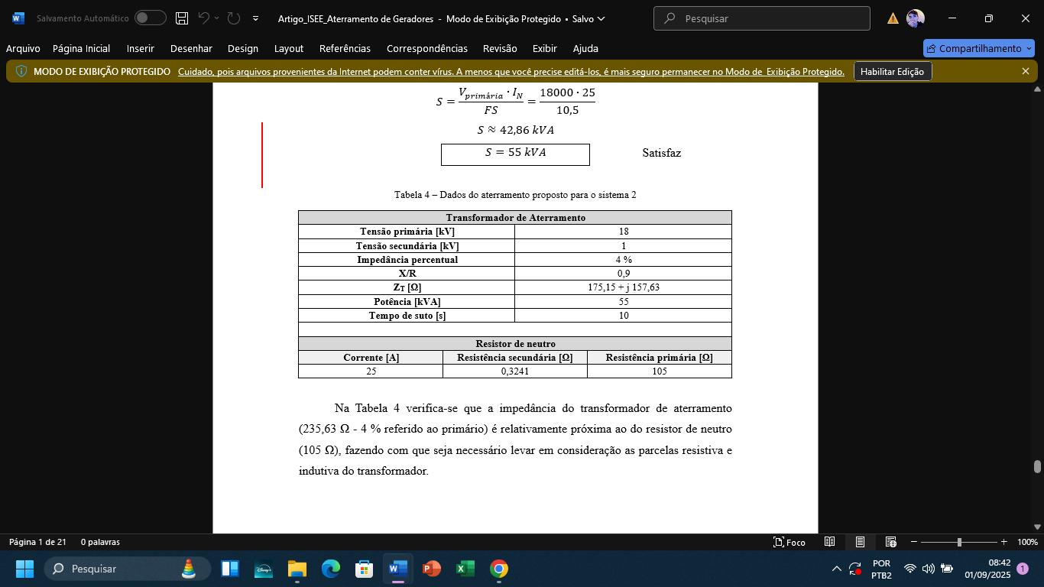Expand the Compartilhamento dropdown arrow
Viewport: 1044px width, 587px height.
click(1029, 48)
